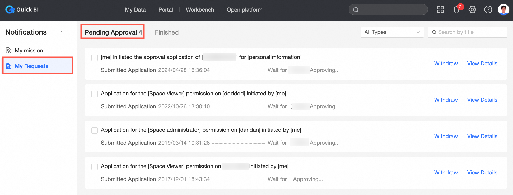The height and width of the screenshot is (195, 513).
Task: Expand the All Types dropdown
Action: (x=392, y=32)
